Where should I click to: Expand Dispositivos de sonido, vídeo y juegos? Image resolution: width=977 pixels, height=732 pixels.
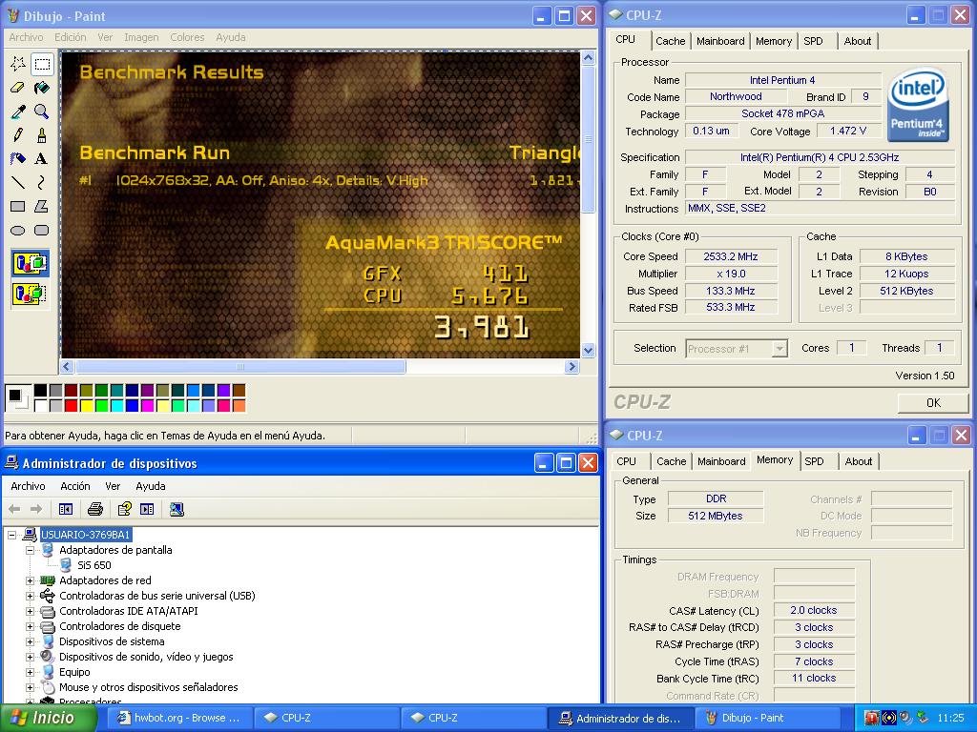pyautogui.click(x=30, y=657)
